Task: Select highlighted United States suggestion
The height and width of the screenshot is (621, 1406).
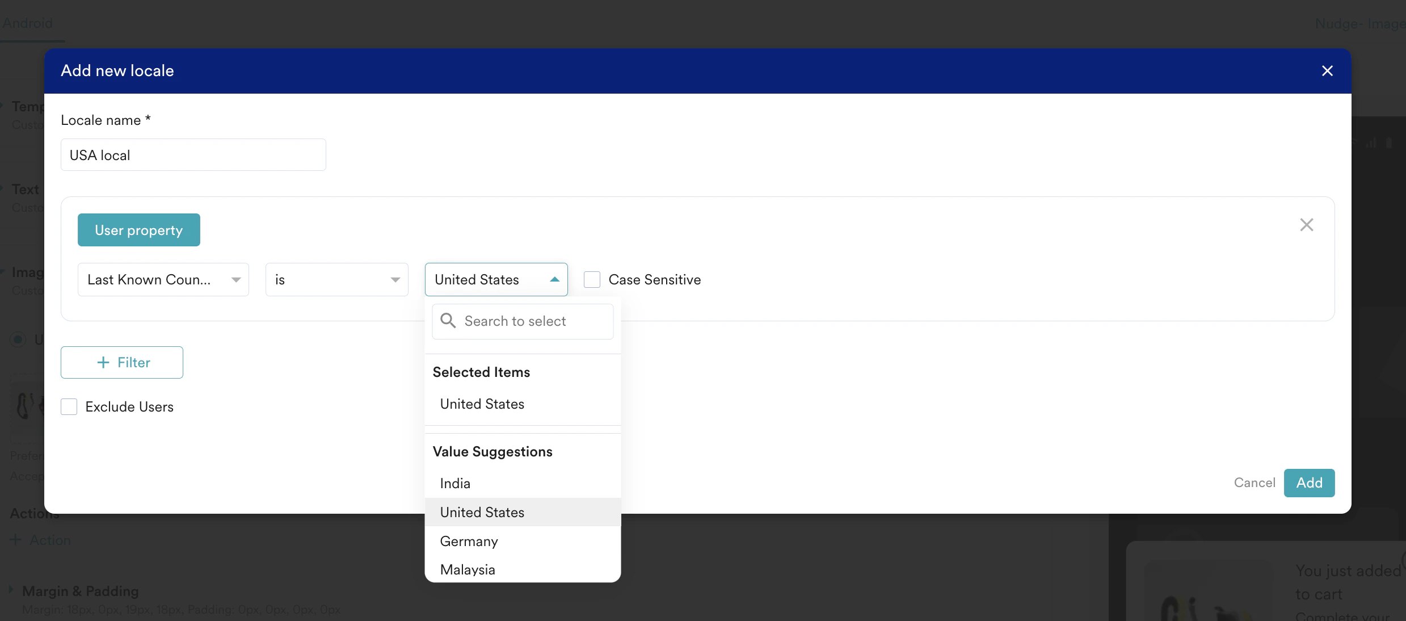Action: pyautogui.click(x=482, y=512)
